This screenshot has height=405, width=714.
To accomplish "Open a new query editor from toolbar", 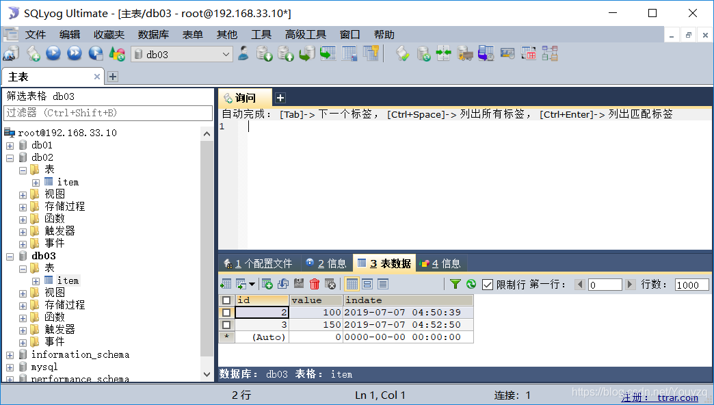I will tap(33, 54).
